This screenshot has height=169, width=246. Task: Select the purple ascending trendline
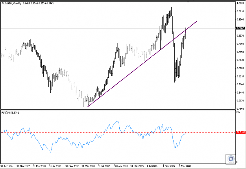(x=142, y=64)
